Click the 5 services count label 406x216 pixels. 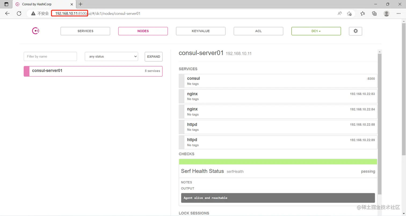click(152, 71)
